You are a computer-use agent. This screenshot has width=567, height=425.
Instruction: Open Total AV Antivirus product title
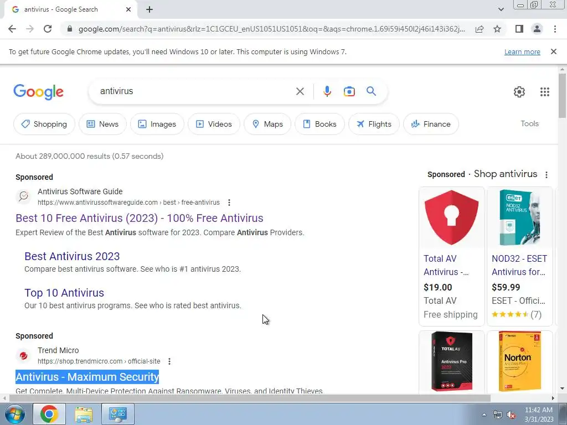click(446, 265)
